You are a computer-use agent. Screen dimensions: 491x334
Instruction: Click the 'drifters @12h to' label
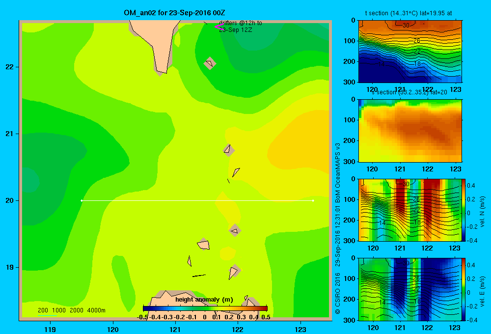(241, 23)
